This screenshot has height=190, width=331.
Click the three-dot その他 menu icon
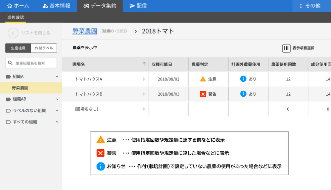click(x=301, y=6)
